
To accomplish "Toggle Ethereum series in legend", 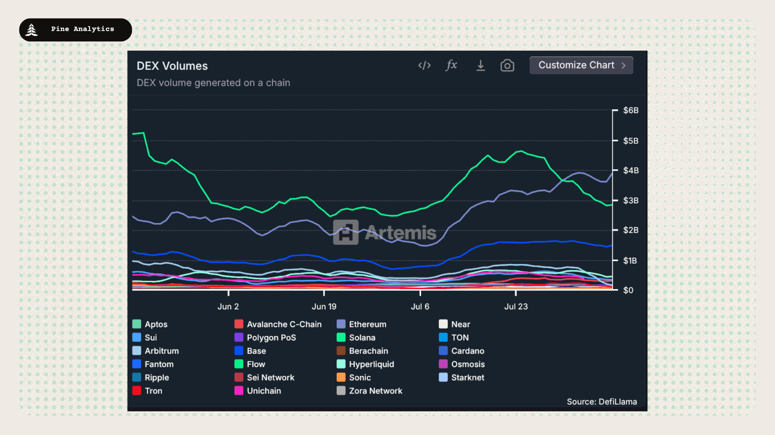I will pyautogui.click(x=362, y=324).
